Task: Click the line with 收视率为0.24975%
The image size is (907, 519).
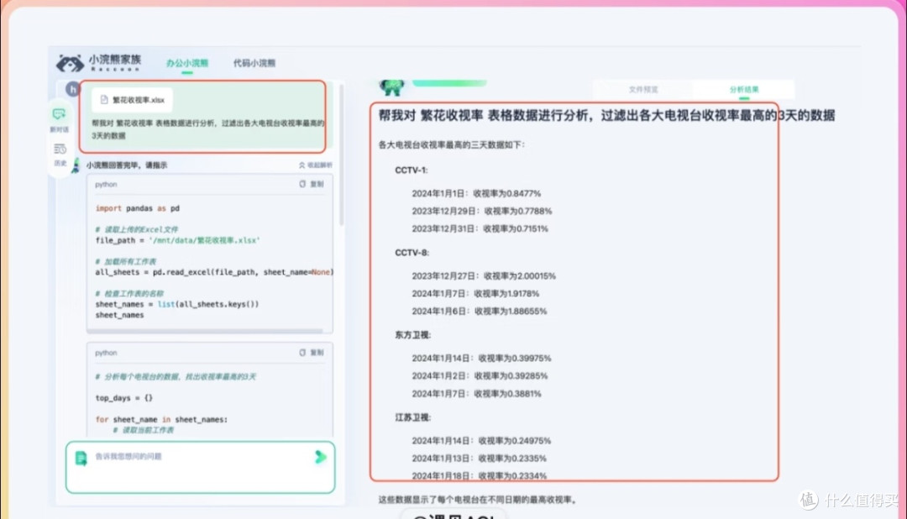Action: [481, 441]
